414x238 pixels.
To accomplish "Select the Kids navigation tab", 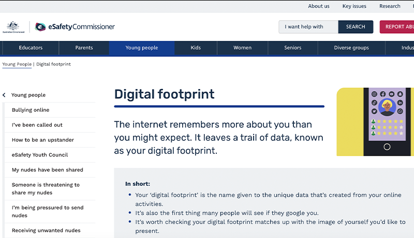I will click(196, 48).
